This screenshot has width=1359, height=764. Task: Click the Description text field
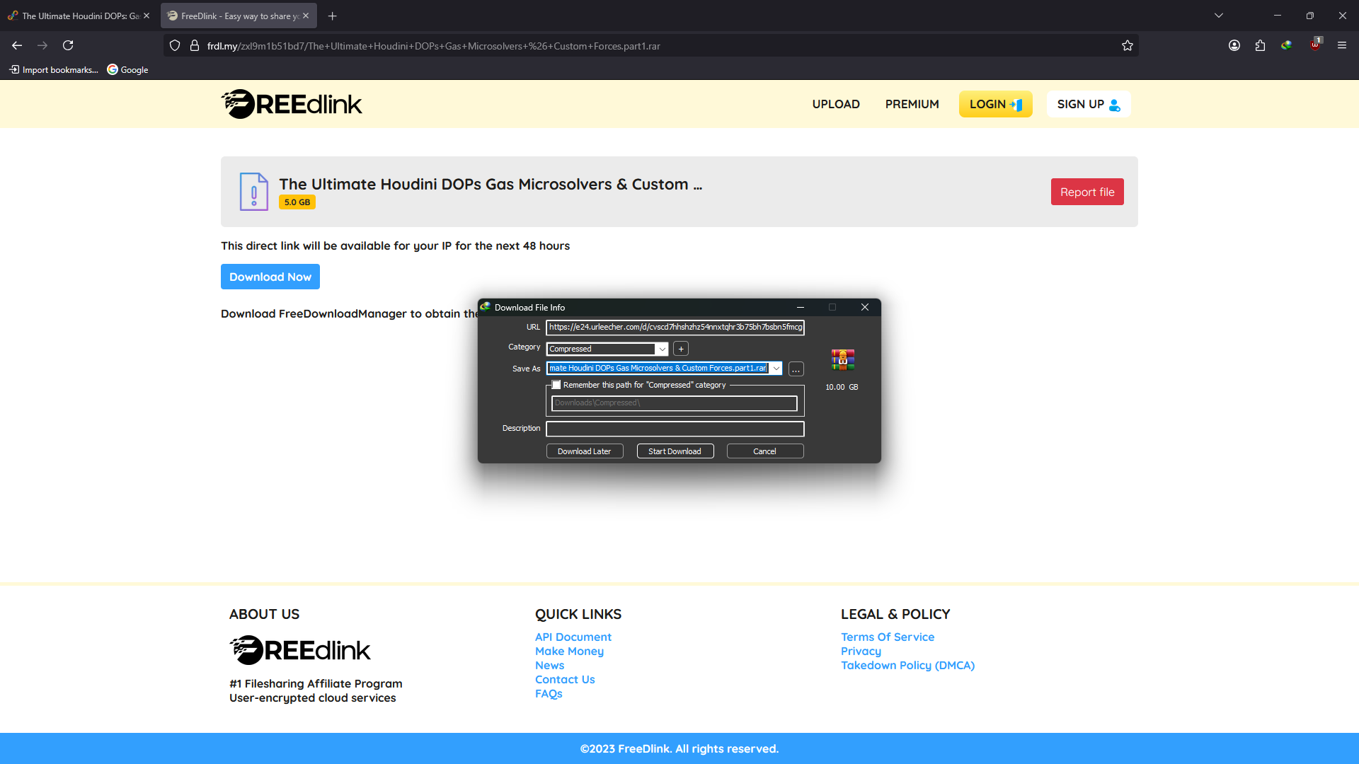(x=675, y=429)
